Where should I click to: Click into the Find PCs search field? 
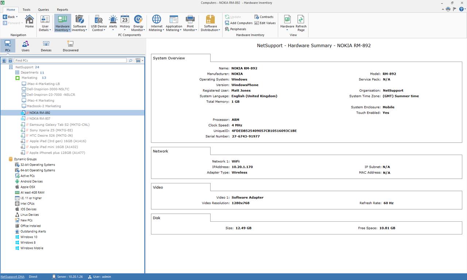coord(70,61)
